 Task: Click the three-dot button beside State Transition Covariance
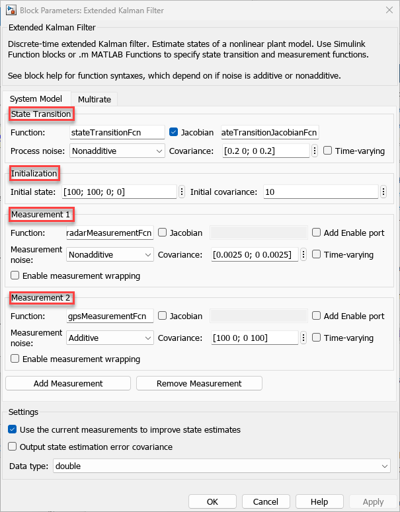point(315,151)
